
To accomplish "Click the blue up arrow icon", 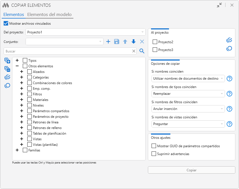I will coord(125,42).
